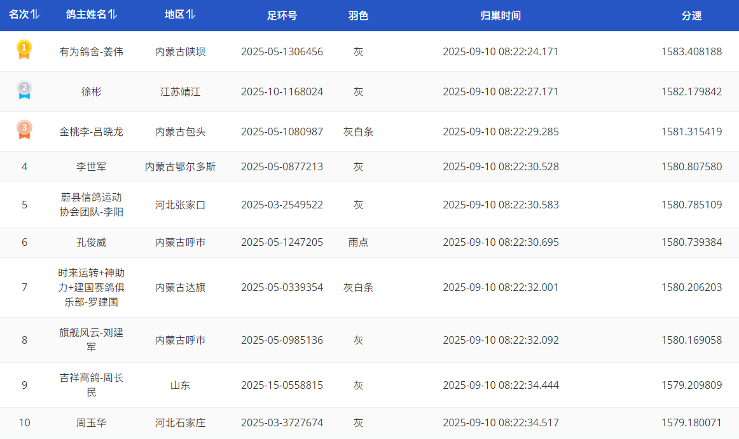Screen dimensions: 739x439
Task: Click the 分速 column header
Action: 691,16
